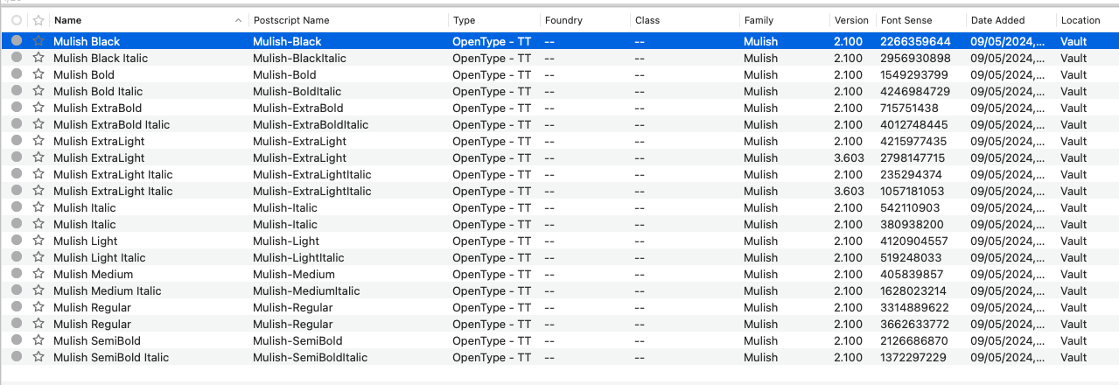1119x385 pixels.
Task: Sort by the Foundry column header
Action: click(563, 20)
